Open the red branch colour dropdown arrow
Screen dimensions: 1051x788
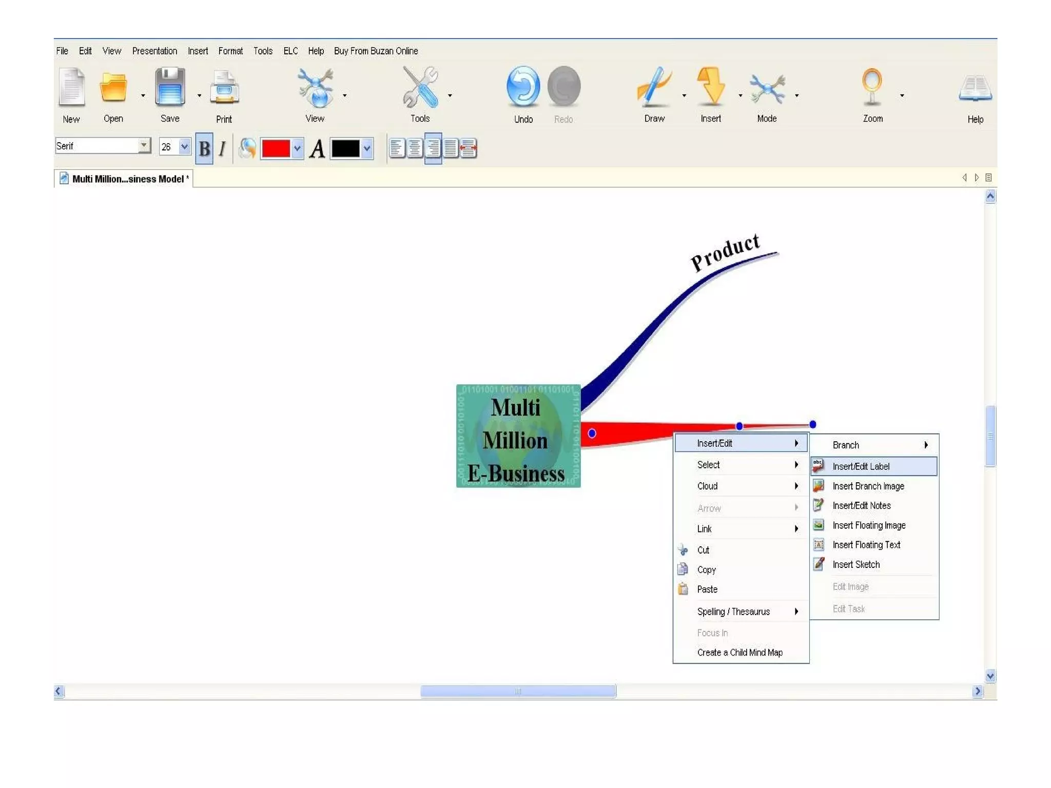coord(297,149)
